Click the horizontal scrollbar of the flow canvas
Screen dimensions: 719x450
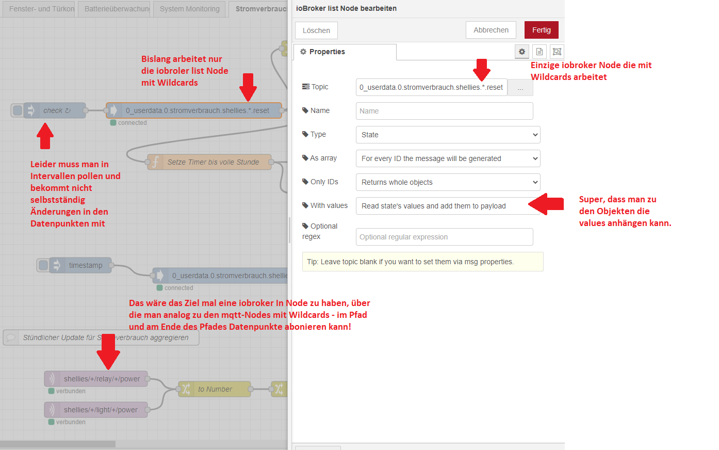58,444
